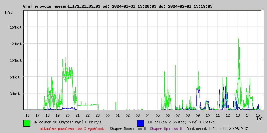Click the 6Mbit y-axis label
This screenshot has width=267, height=133.
(15, 77)
